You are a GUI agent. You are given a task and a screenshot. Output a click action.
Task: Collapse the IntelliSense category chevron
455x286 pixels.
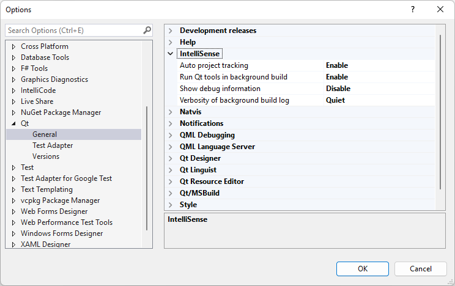coord(171,54)
